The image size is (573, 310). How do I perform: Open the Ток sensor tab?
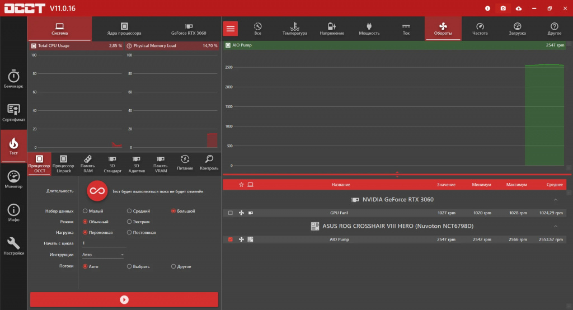pyautogui.click(x=406, y=29)
